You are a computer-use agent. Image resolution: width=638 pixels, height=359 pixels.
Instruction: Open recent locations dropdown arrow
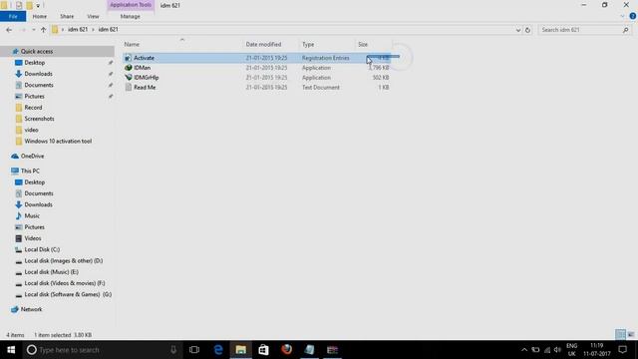(x=33, y=30)
